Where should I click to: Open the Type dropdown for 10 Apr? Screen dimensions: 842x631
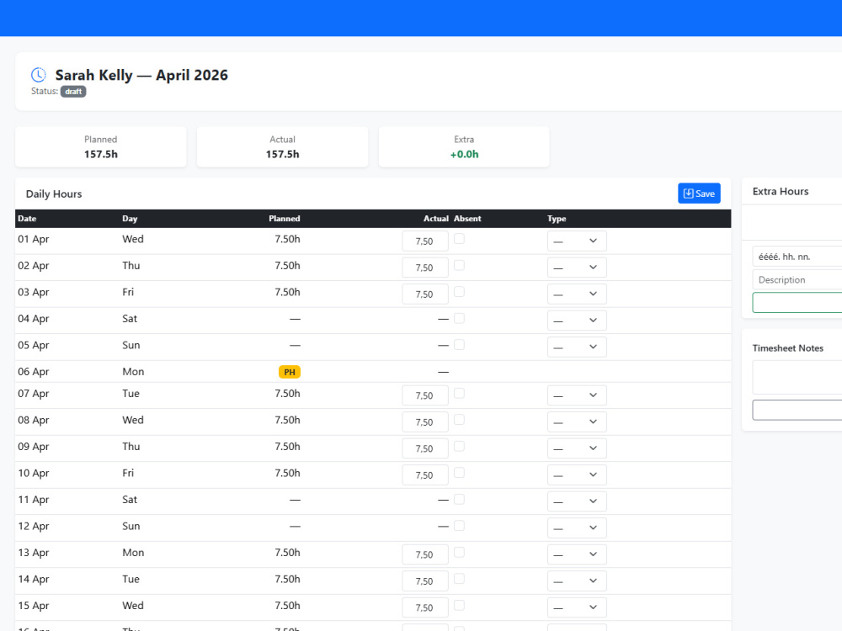(577, 475)
